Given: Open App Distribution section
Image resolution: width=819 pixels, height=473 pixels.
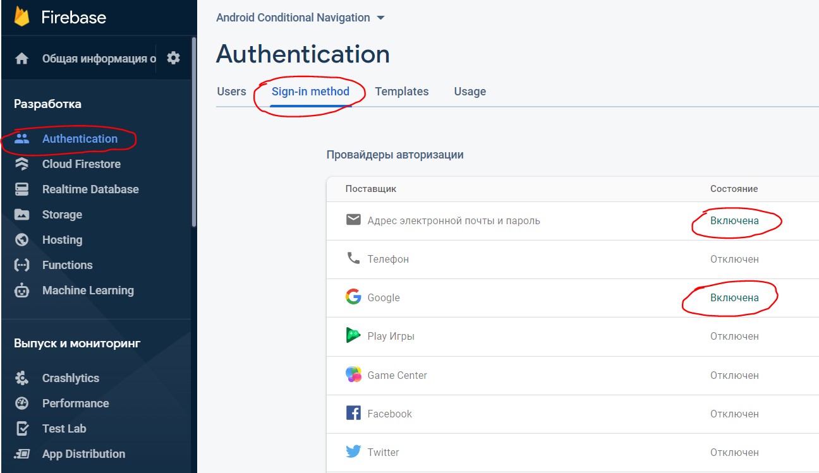Looking at the screenshot, I should click(x=83, y=453).
